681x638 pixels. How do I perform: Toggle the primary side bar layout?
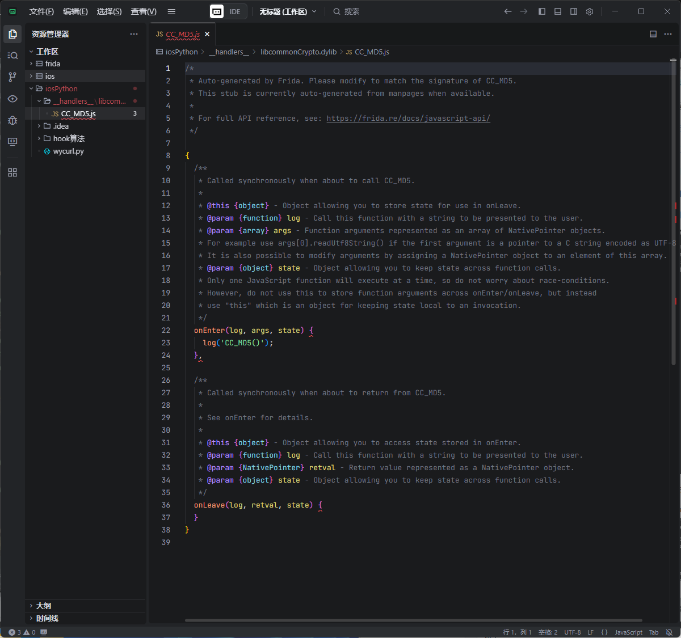[x=542, y=11]
